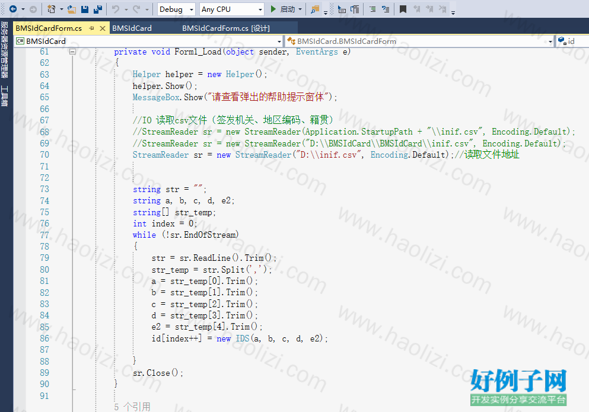
Task: Open the 启动 button dropdown arrow
Action: [300, 9]
